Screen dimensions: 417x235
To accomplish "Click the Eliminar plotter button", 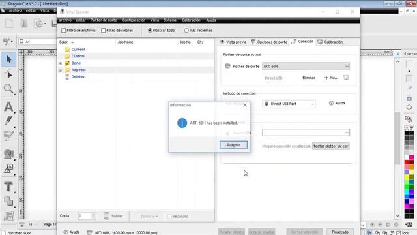I will [x=309, y=78].
